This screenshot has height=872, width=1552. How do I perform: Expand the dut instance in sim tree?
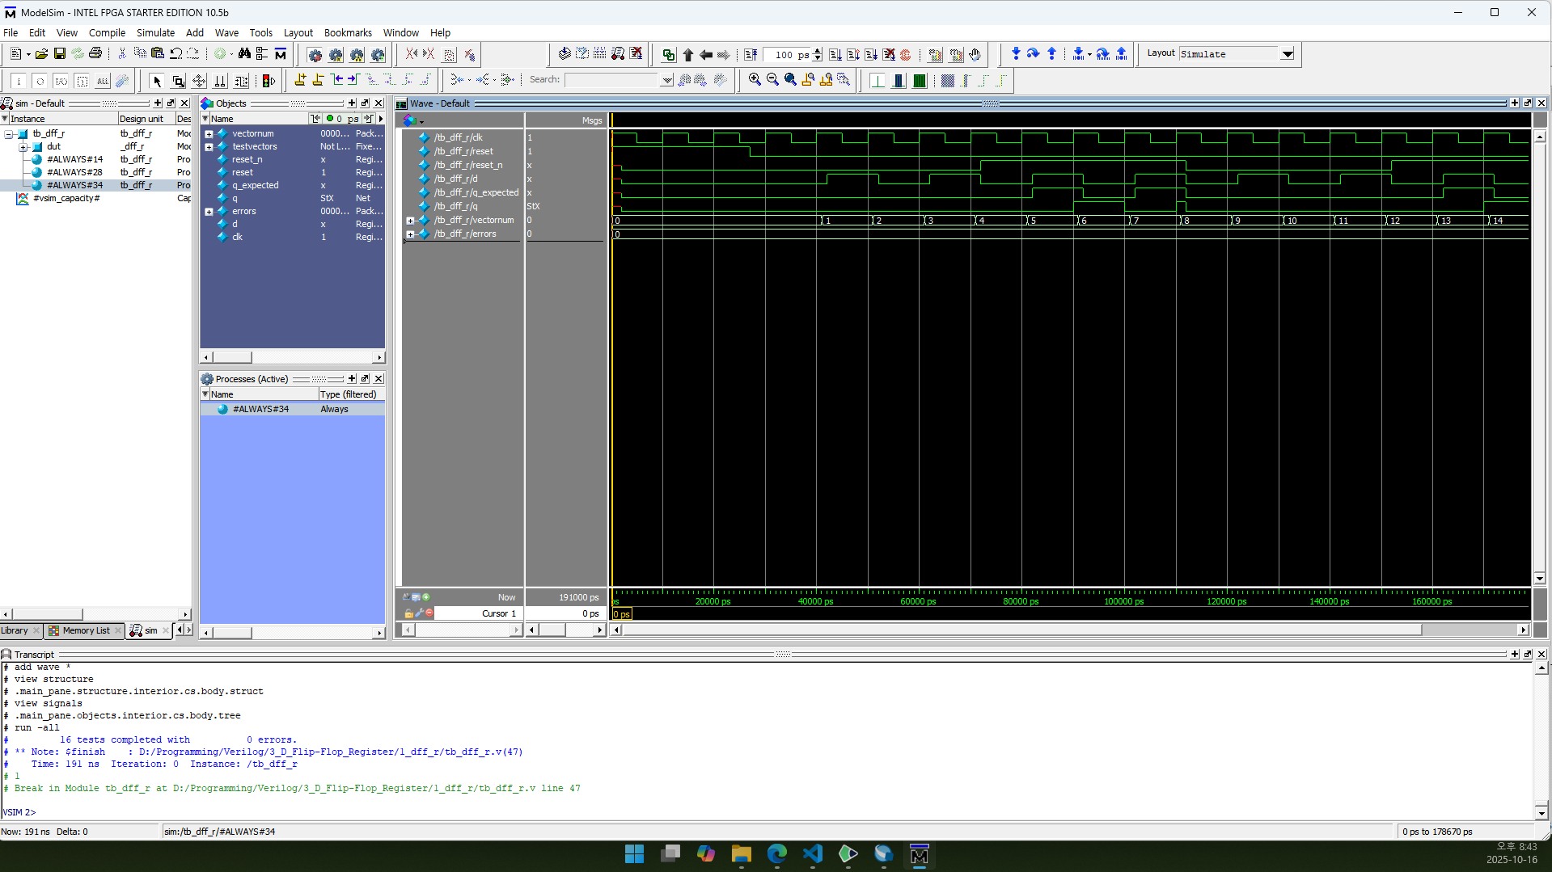coord(23,147)
